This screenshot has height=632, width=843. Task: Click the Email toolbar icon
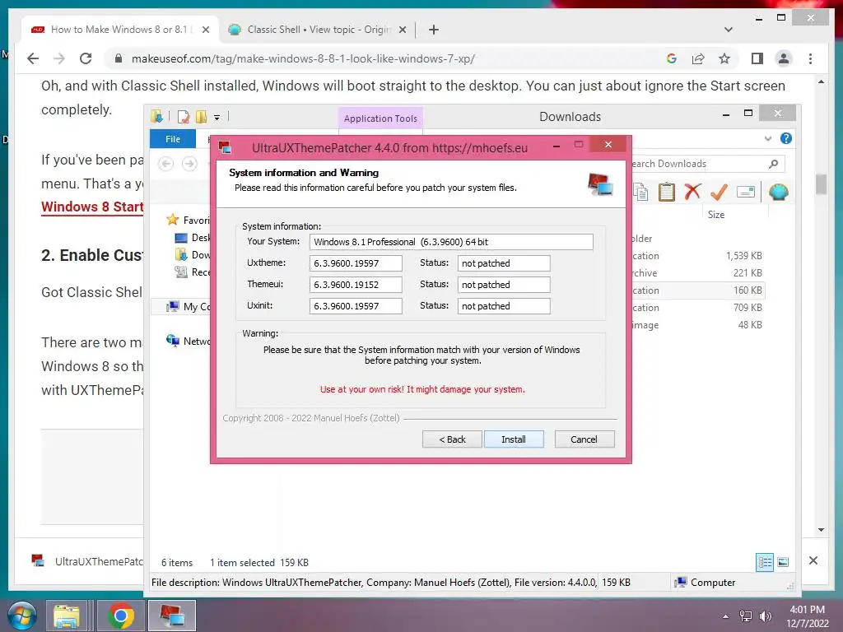[x=746, y=192]
